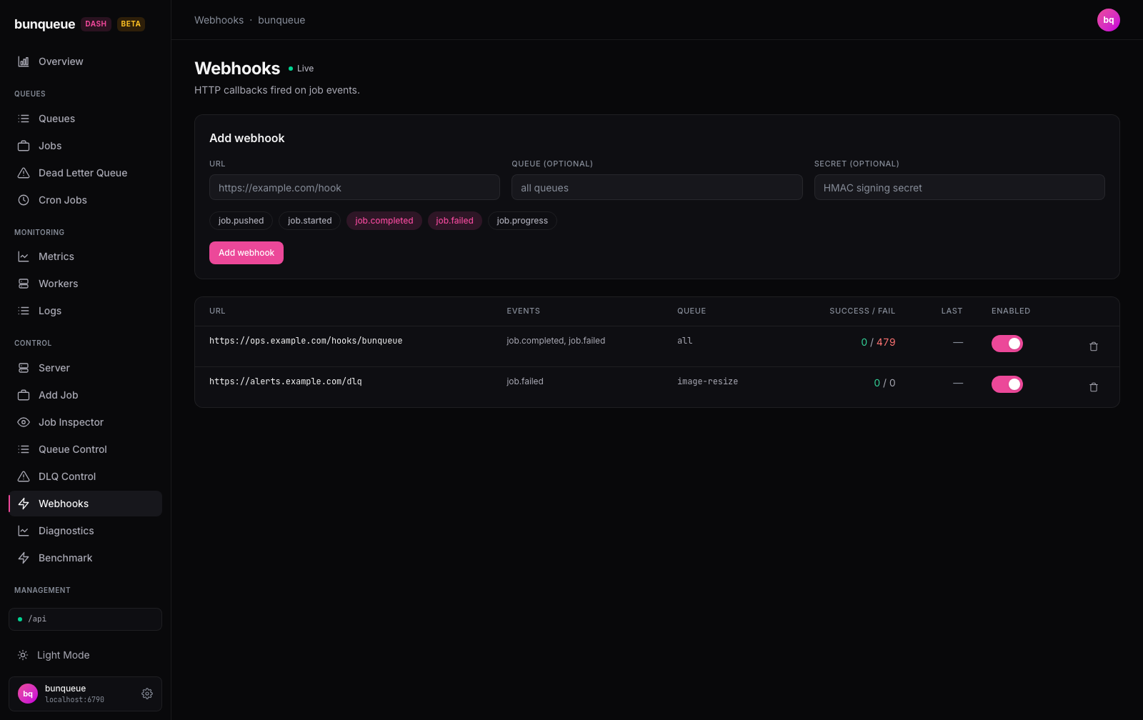The image size is (1143, 720).
Task: Click the BETA badge
Action: pyautogui.click(x=131, y=24)
